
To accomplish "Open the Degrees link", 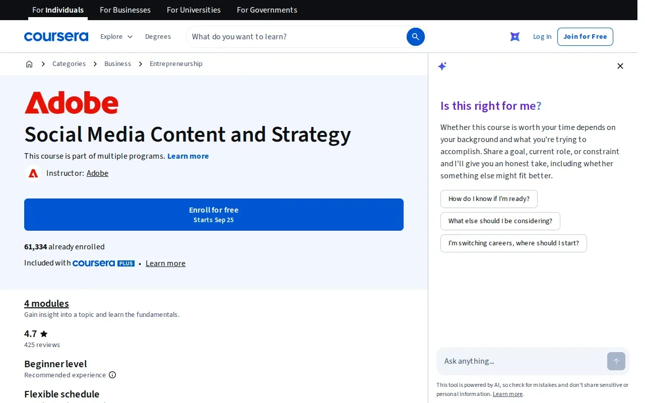I will tap(158, 37).
